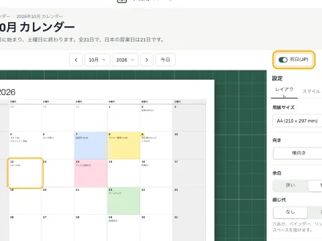Select the Saturday October 10 cell
This screenshot has width=322, height=241.
(x=189, y=145)
